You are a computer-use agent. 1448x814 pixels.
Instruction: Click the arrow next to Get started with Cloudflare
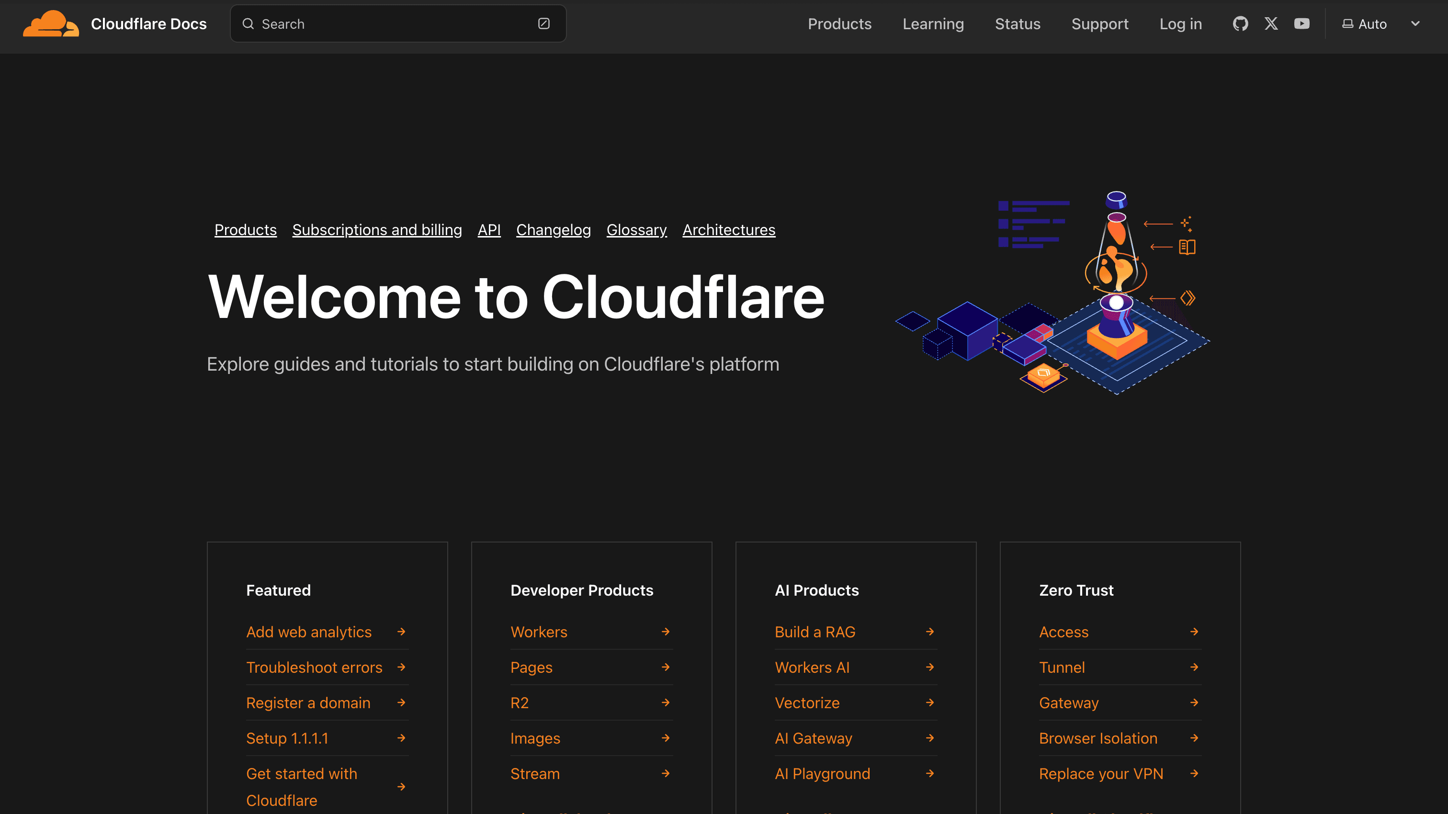(401, 787)
